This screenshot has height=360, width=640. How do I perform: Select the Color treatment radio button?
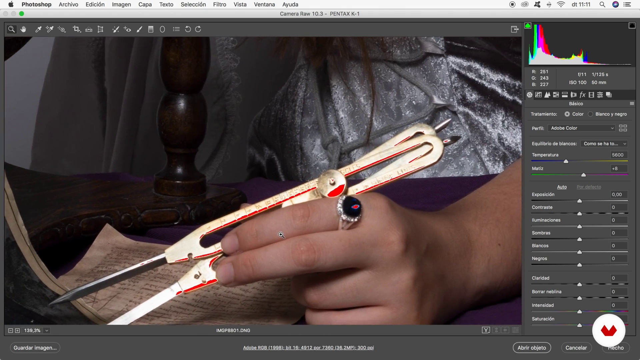point(567,114)
